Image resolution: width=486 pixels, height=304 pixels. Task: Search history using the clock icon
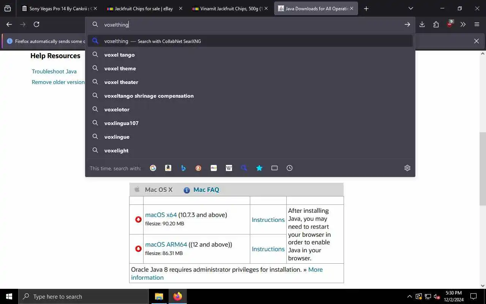(x=290, y=168)
